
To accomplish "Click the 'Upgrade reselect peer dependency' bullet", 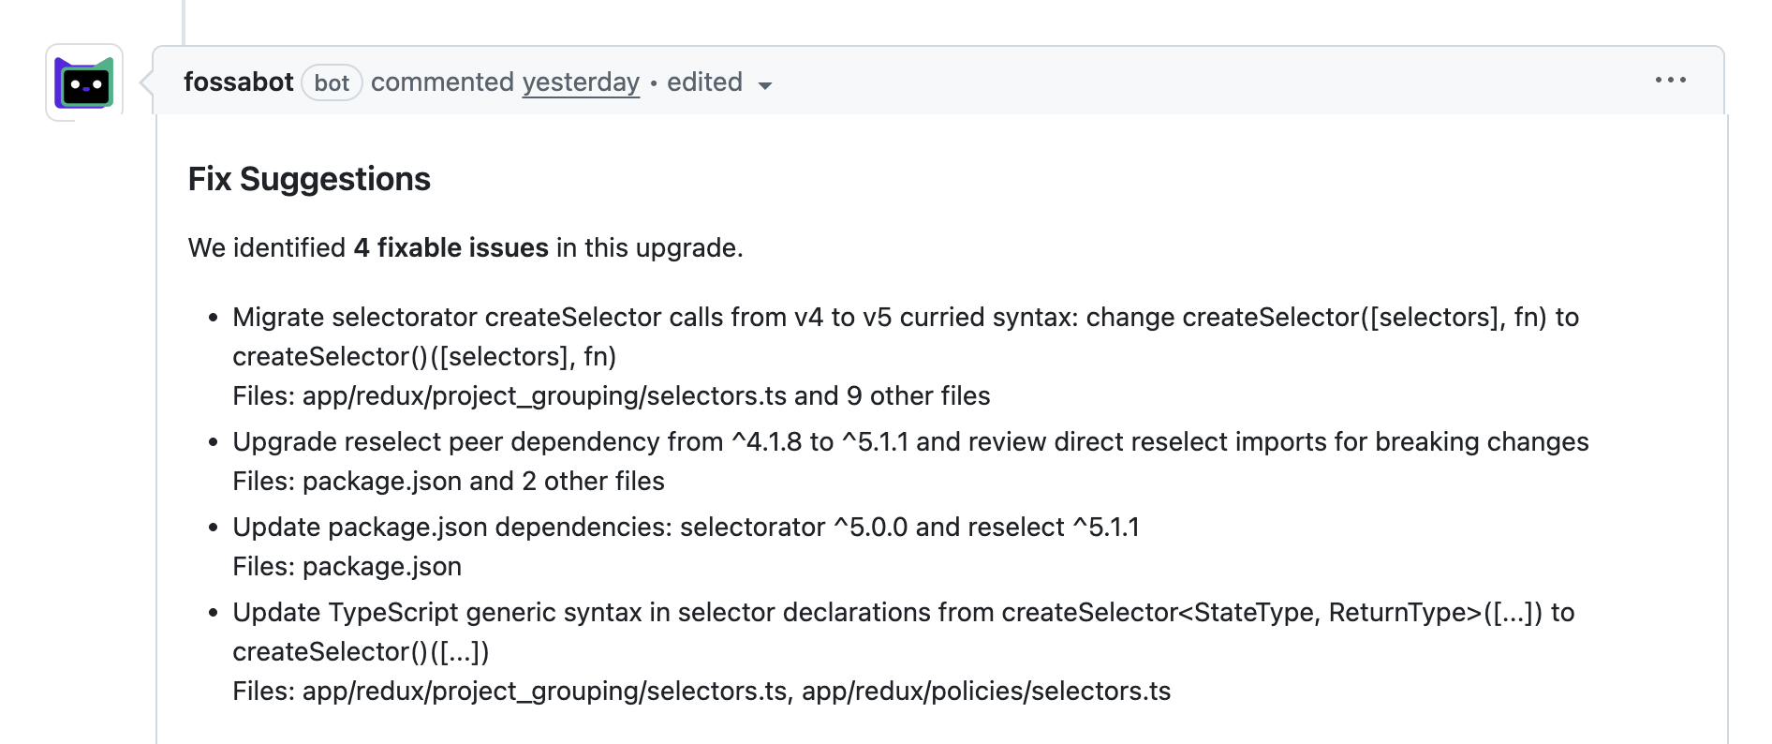I will point(909,442).
